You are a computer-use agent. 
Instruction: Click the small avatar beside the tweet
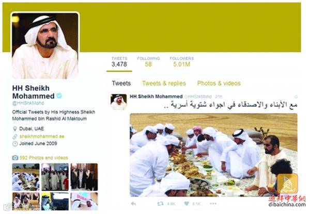(119, 102)
